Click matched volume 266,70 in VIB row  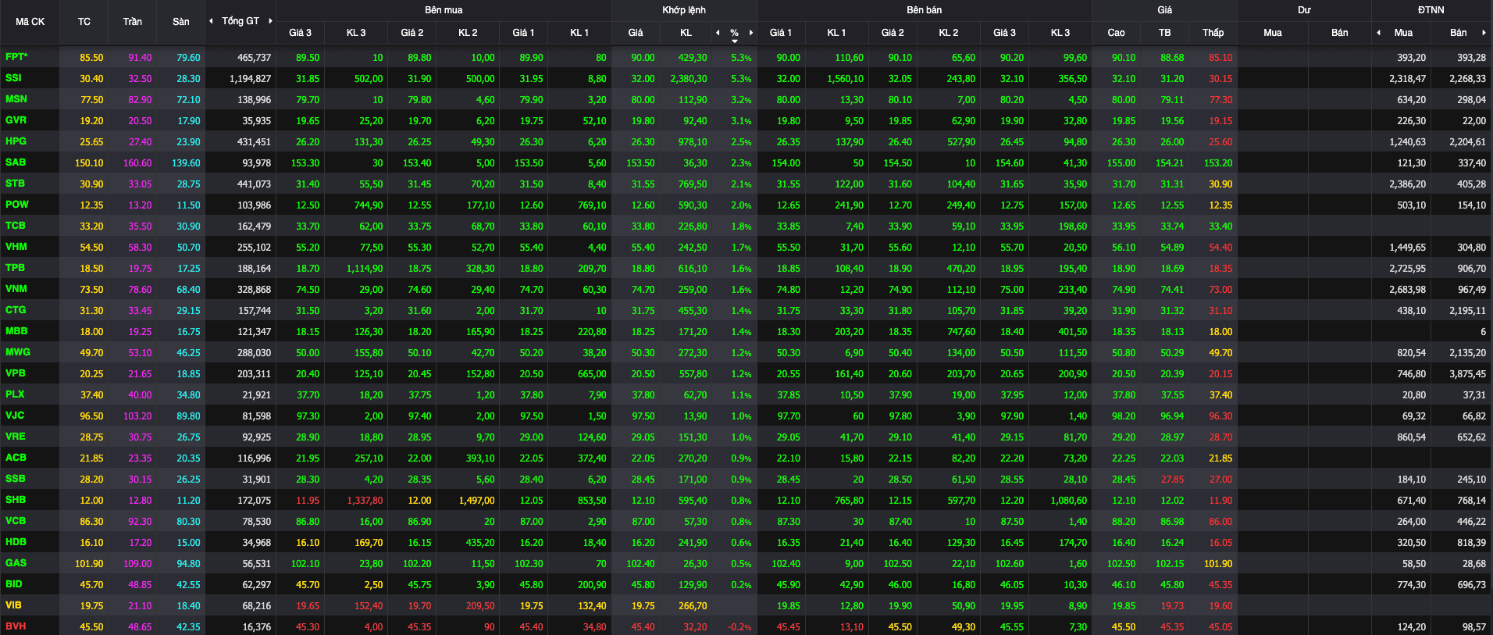693,606
